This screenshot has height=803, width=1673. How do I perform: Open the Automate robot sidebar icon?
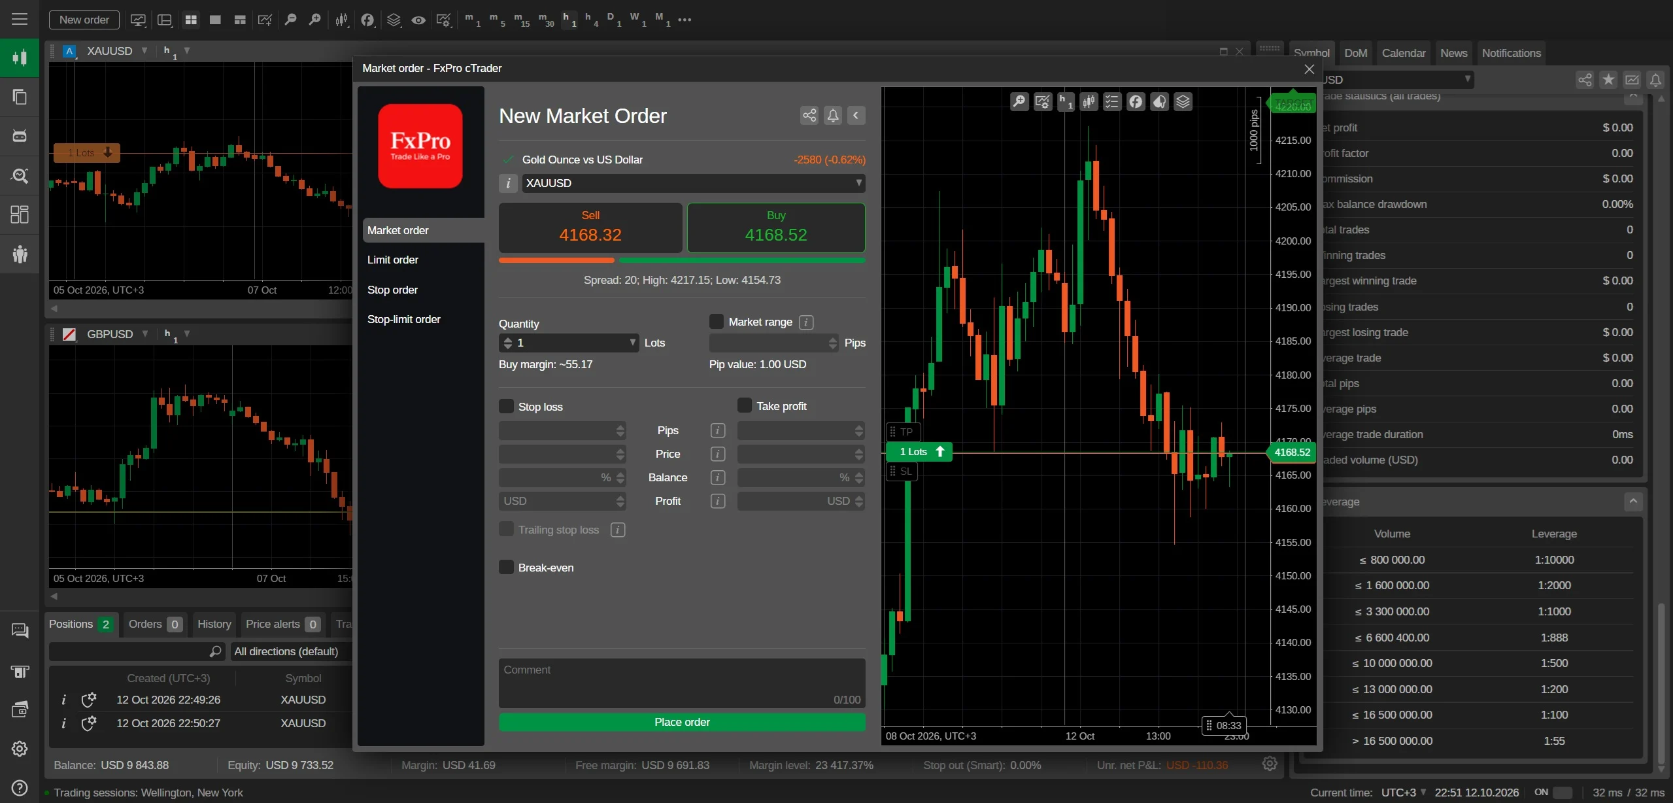point(20,136)
